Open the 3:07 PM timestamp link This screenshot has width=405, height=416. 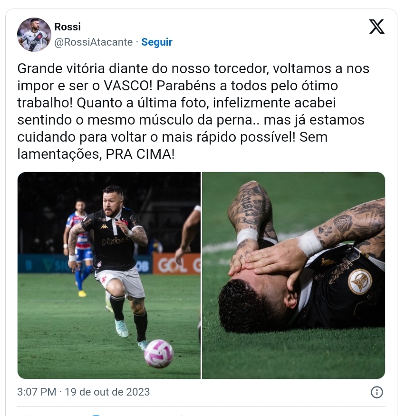[x=37, y=392]
